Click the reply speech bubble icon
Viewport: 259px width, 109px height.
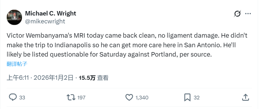[13, 97]
